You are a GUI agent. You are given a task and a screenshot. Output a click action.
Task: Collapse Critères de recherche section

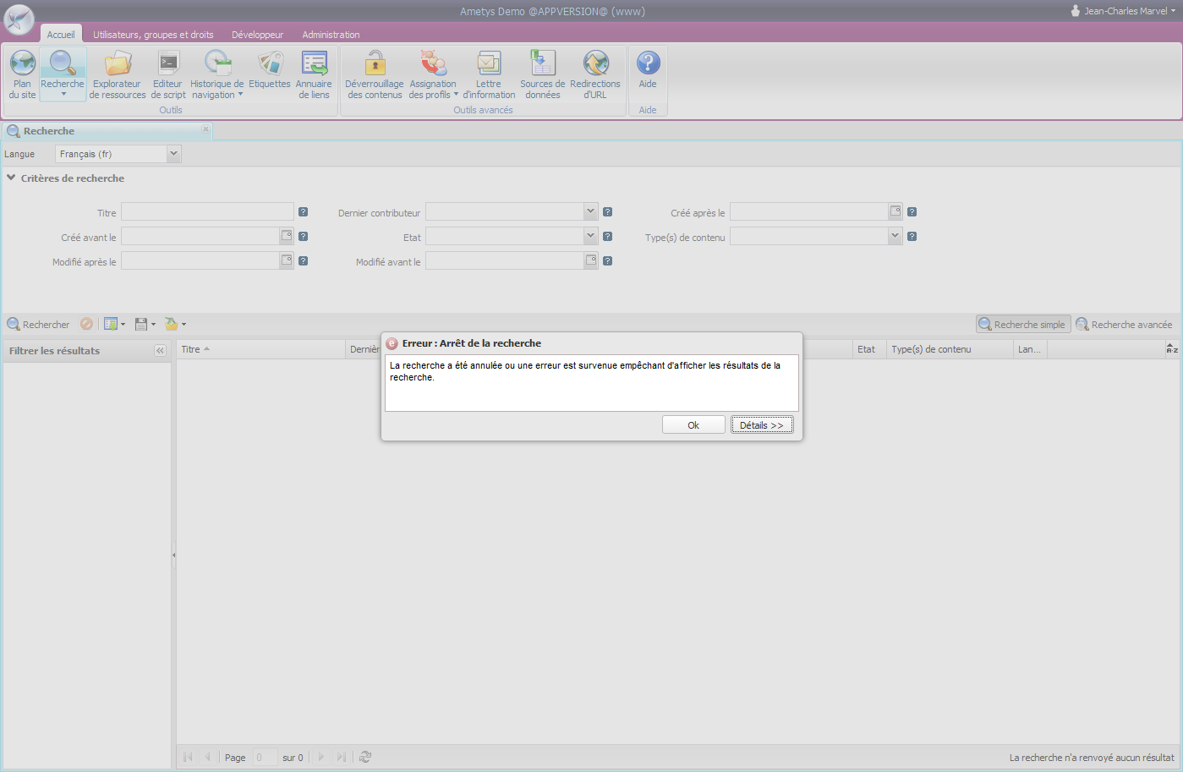click(x=11, y=178)
